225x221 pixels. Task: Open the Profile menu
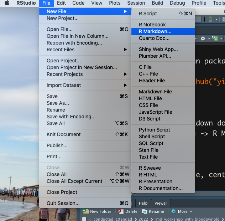(x=199, y=3)
